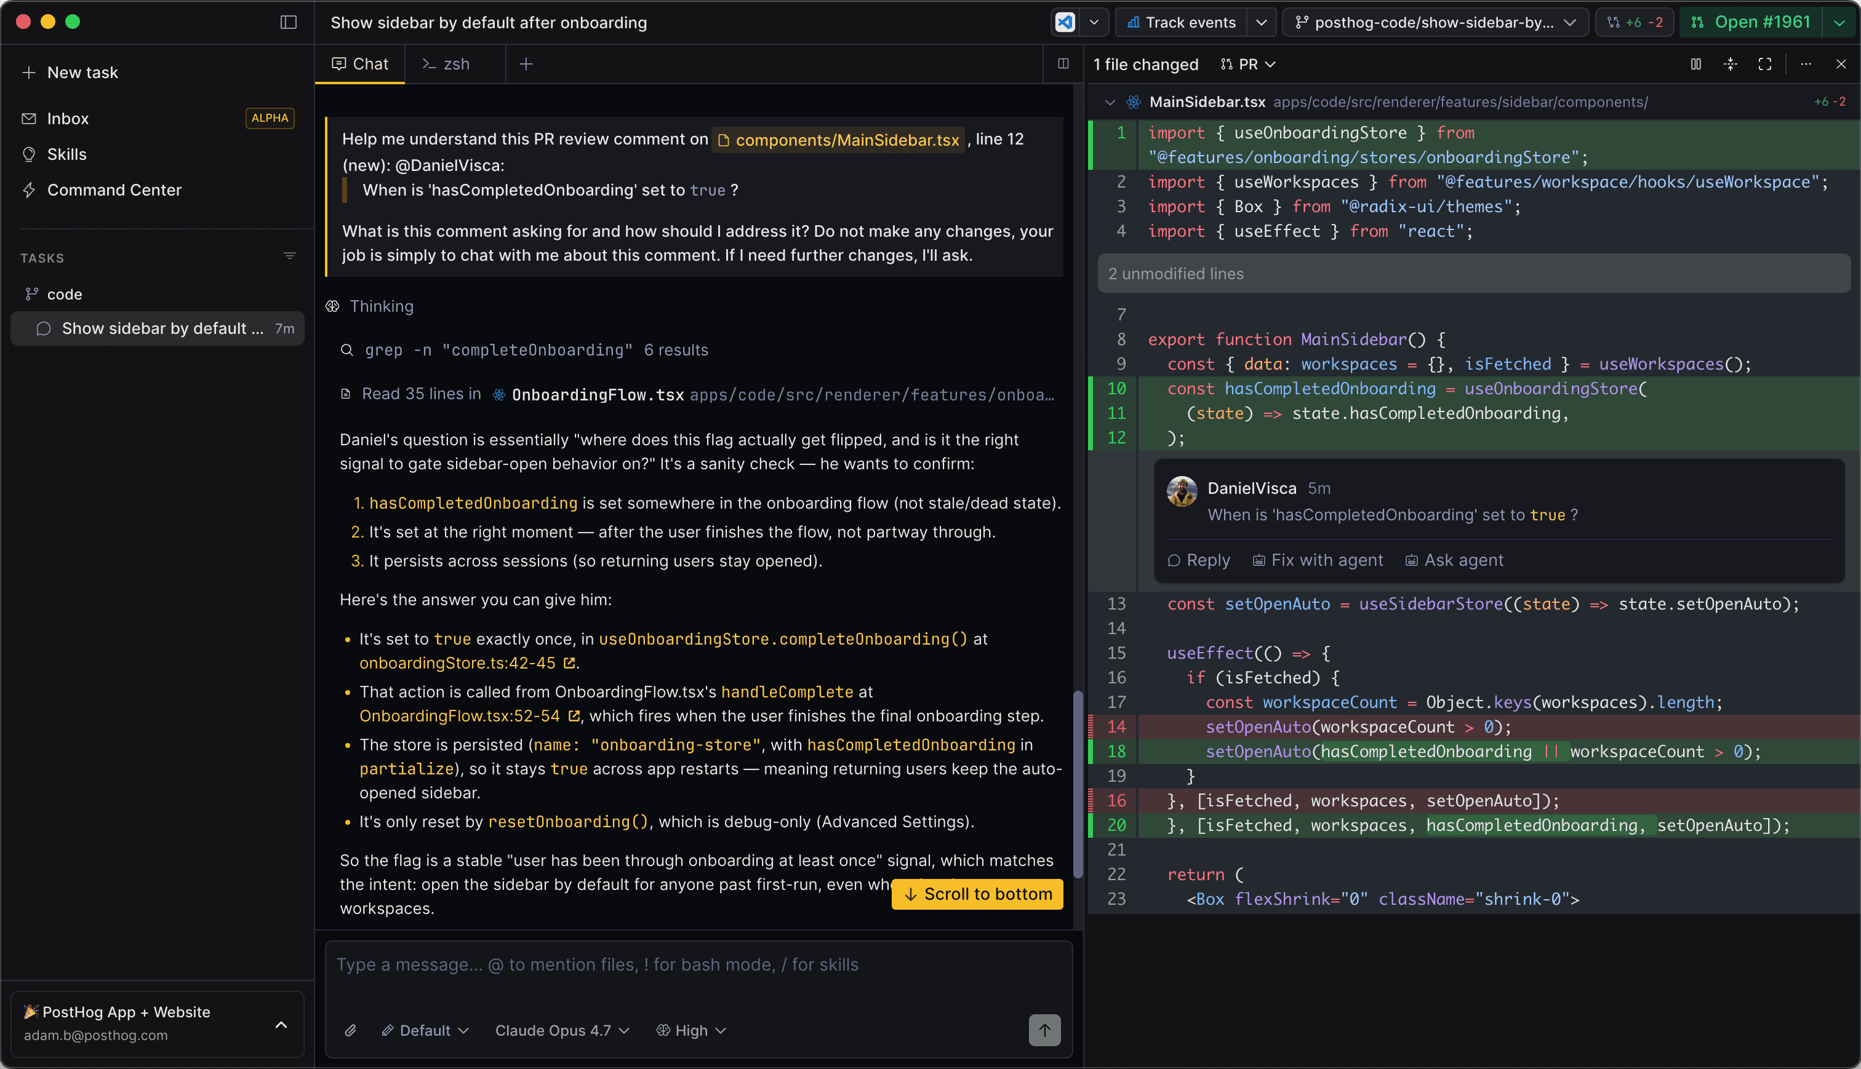This screenshot has height=1069, width=1861.
Task: Open the Default mode dropdown
Action: 425,1030
